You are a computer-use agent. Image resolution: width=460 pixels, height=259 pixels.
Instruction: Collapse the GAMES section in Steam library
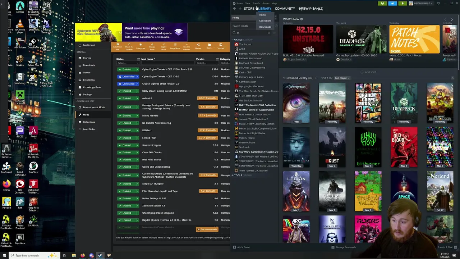coord(233,40)
